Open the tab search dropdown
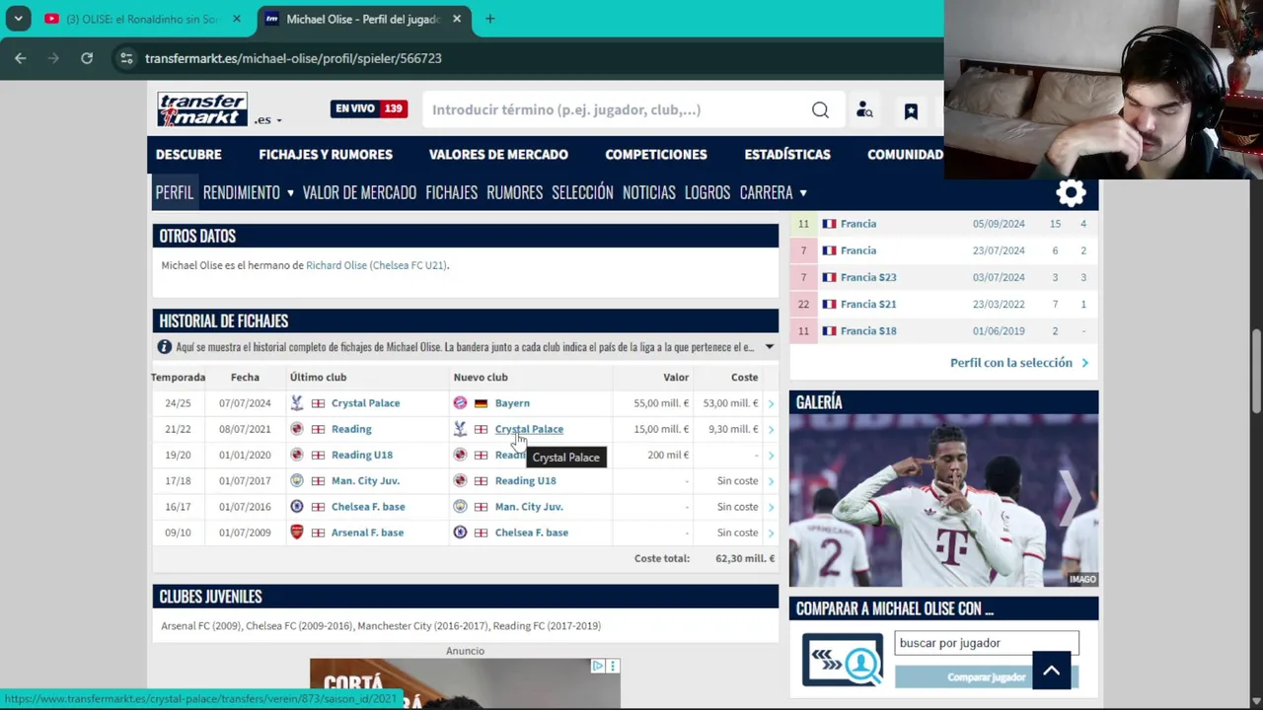The width and height of the screenshot is (1263, 710). click(18, 19)
